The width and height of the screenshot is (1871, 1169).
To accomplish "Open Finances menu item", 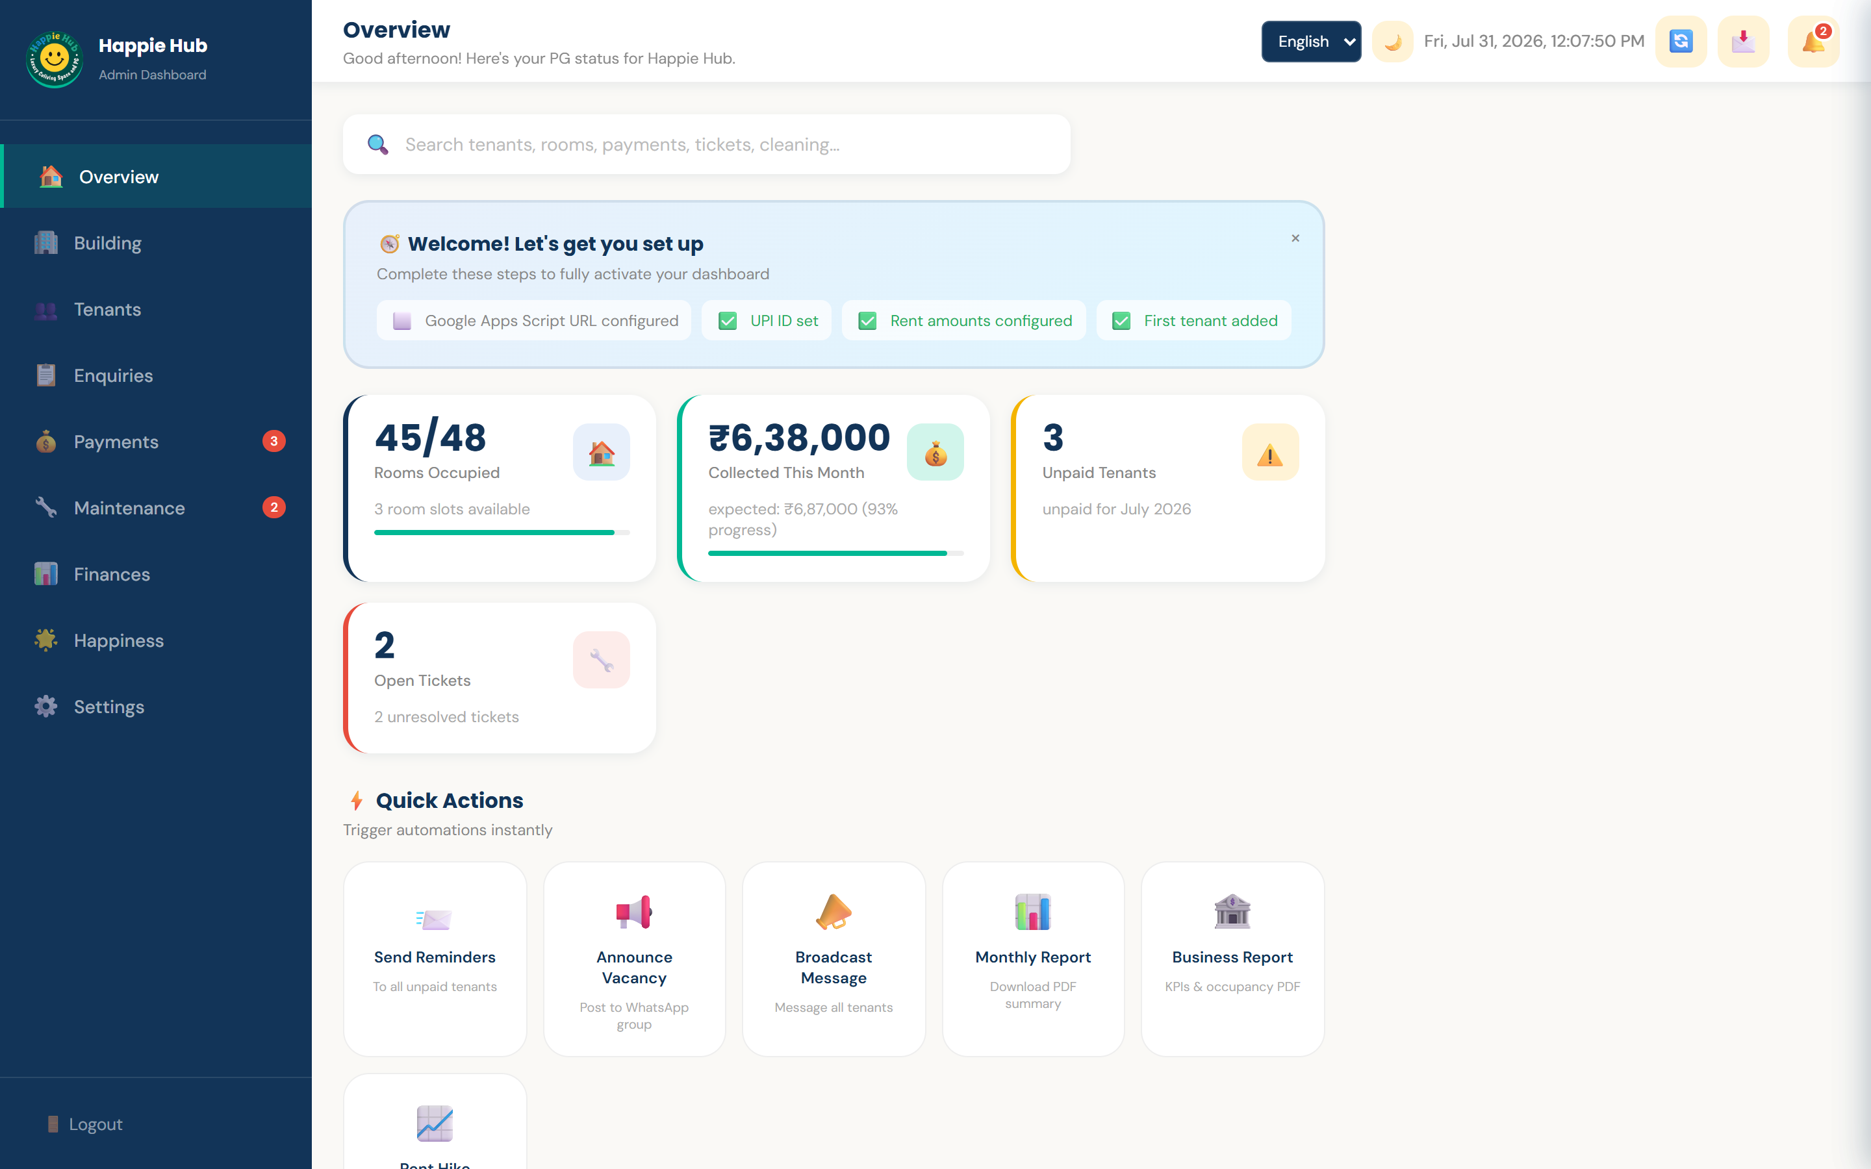I will [156, 573].
